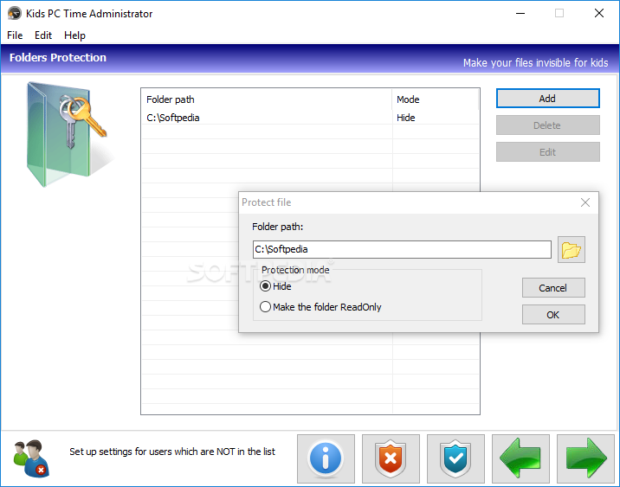This screenshot has width=620, height=487.
Task: Close the Protect file dialog with X
Action: tap(585, 202)
